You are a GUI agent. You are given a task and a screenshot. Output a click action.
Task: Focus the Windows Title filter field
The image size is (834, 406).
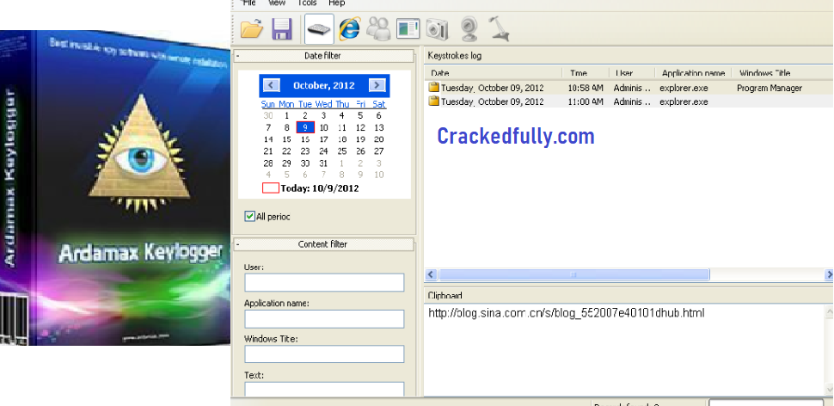tap(324, 354)
